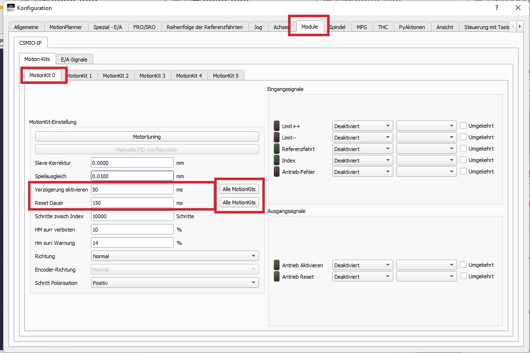Image resolution: width=530 pixels, height=353 pixels.
Task: Click the Antrieb-Fehler status indicator
Action: pyautogui.click(x=277, y=171)
